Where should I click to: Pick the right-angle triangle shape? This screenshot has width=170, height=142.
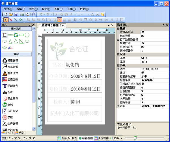21,41
